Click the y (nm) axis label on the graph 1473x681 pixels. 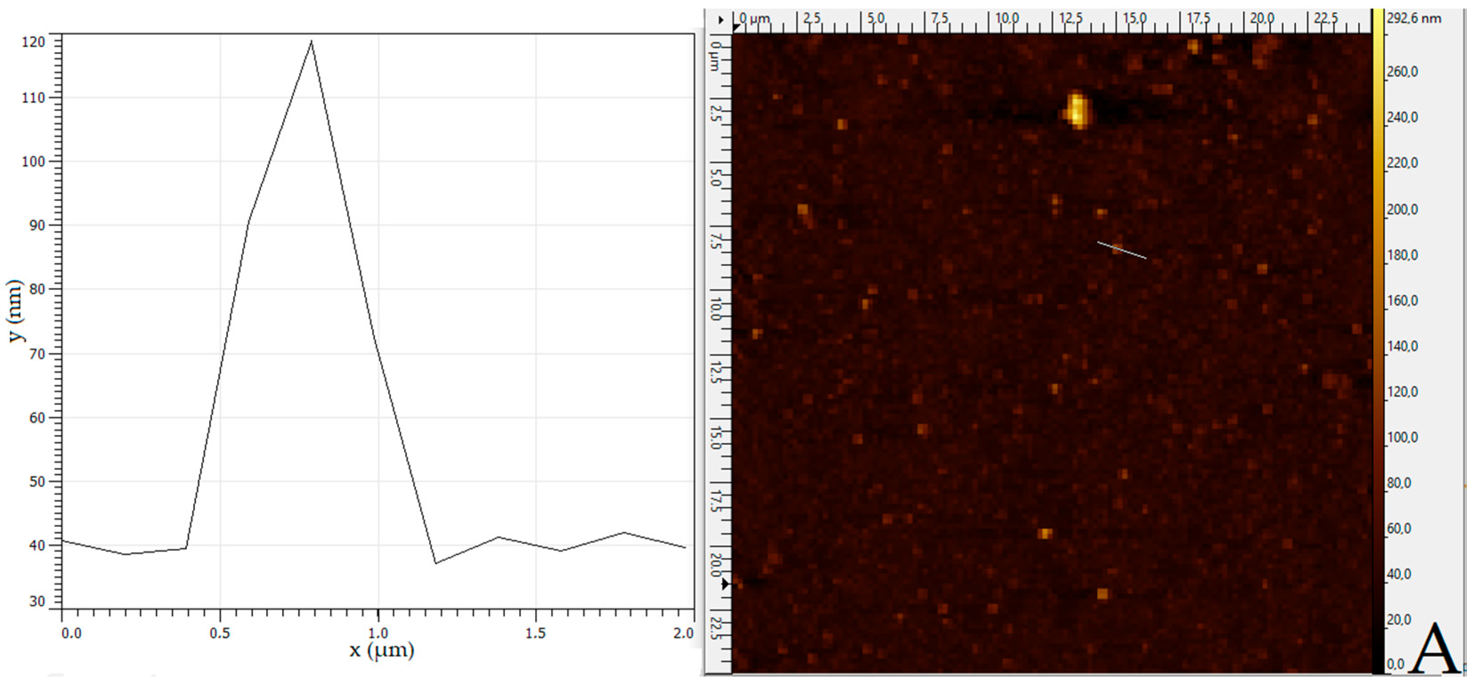[x=16, y=311]
